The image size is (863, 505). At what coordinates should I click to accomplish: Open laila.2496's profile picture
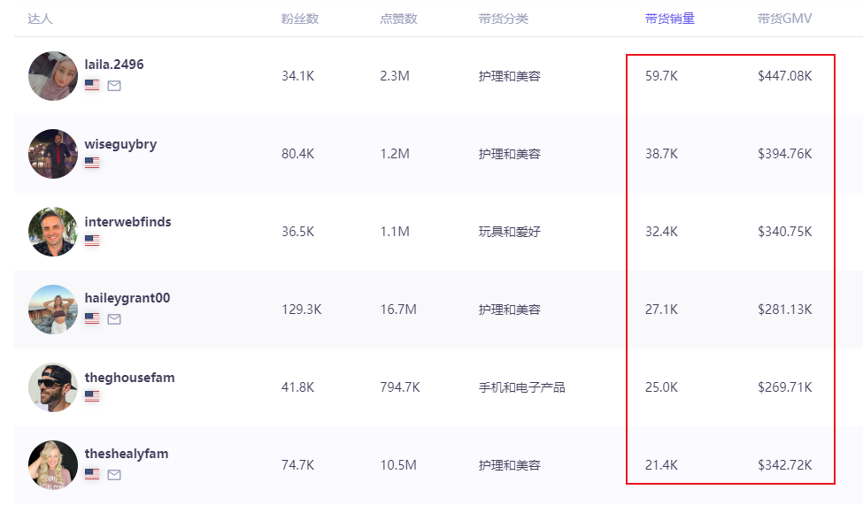click(53, 76)
